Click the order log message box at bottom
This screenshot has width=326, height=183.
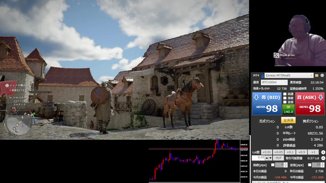point(288,182)
